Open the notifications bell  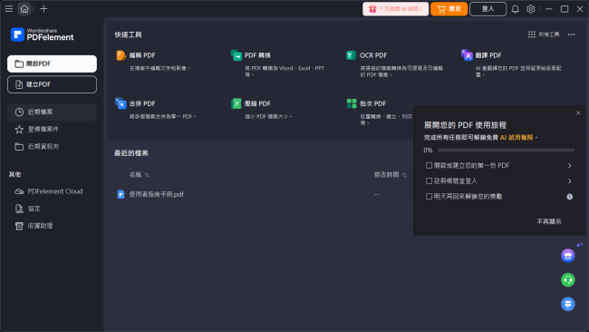515,9
